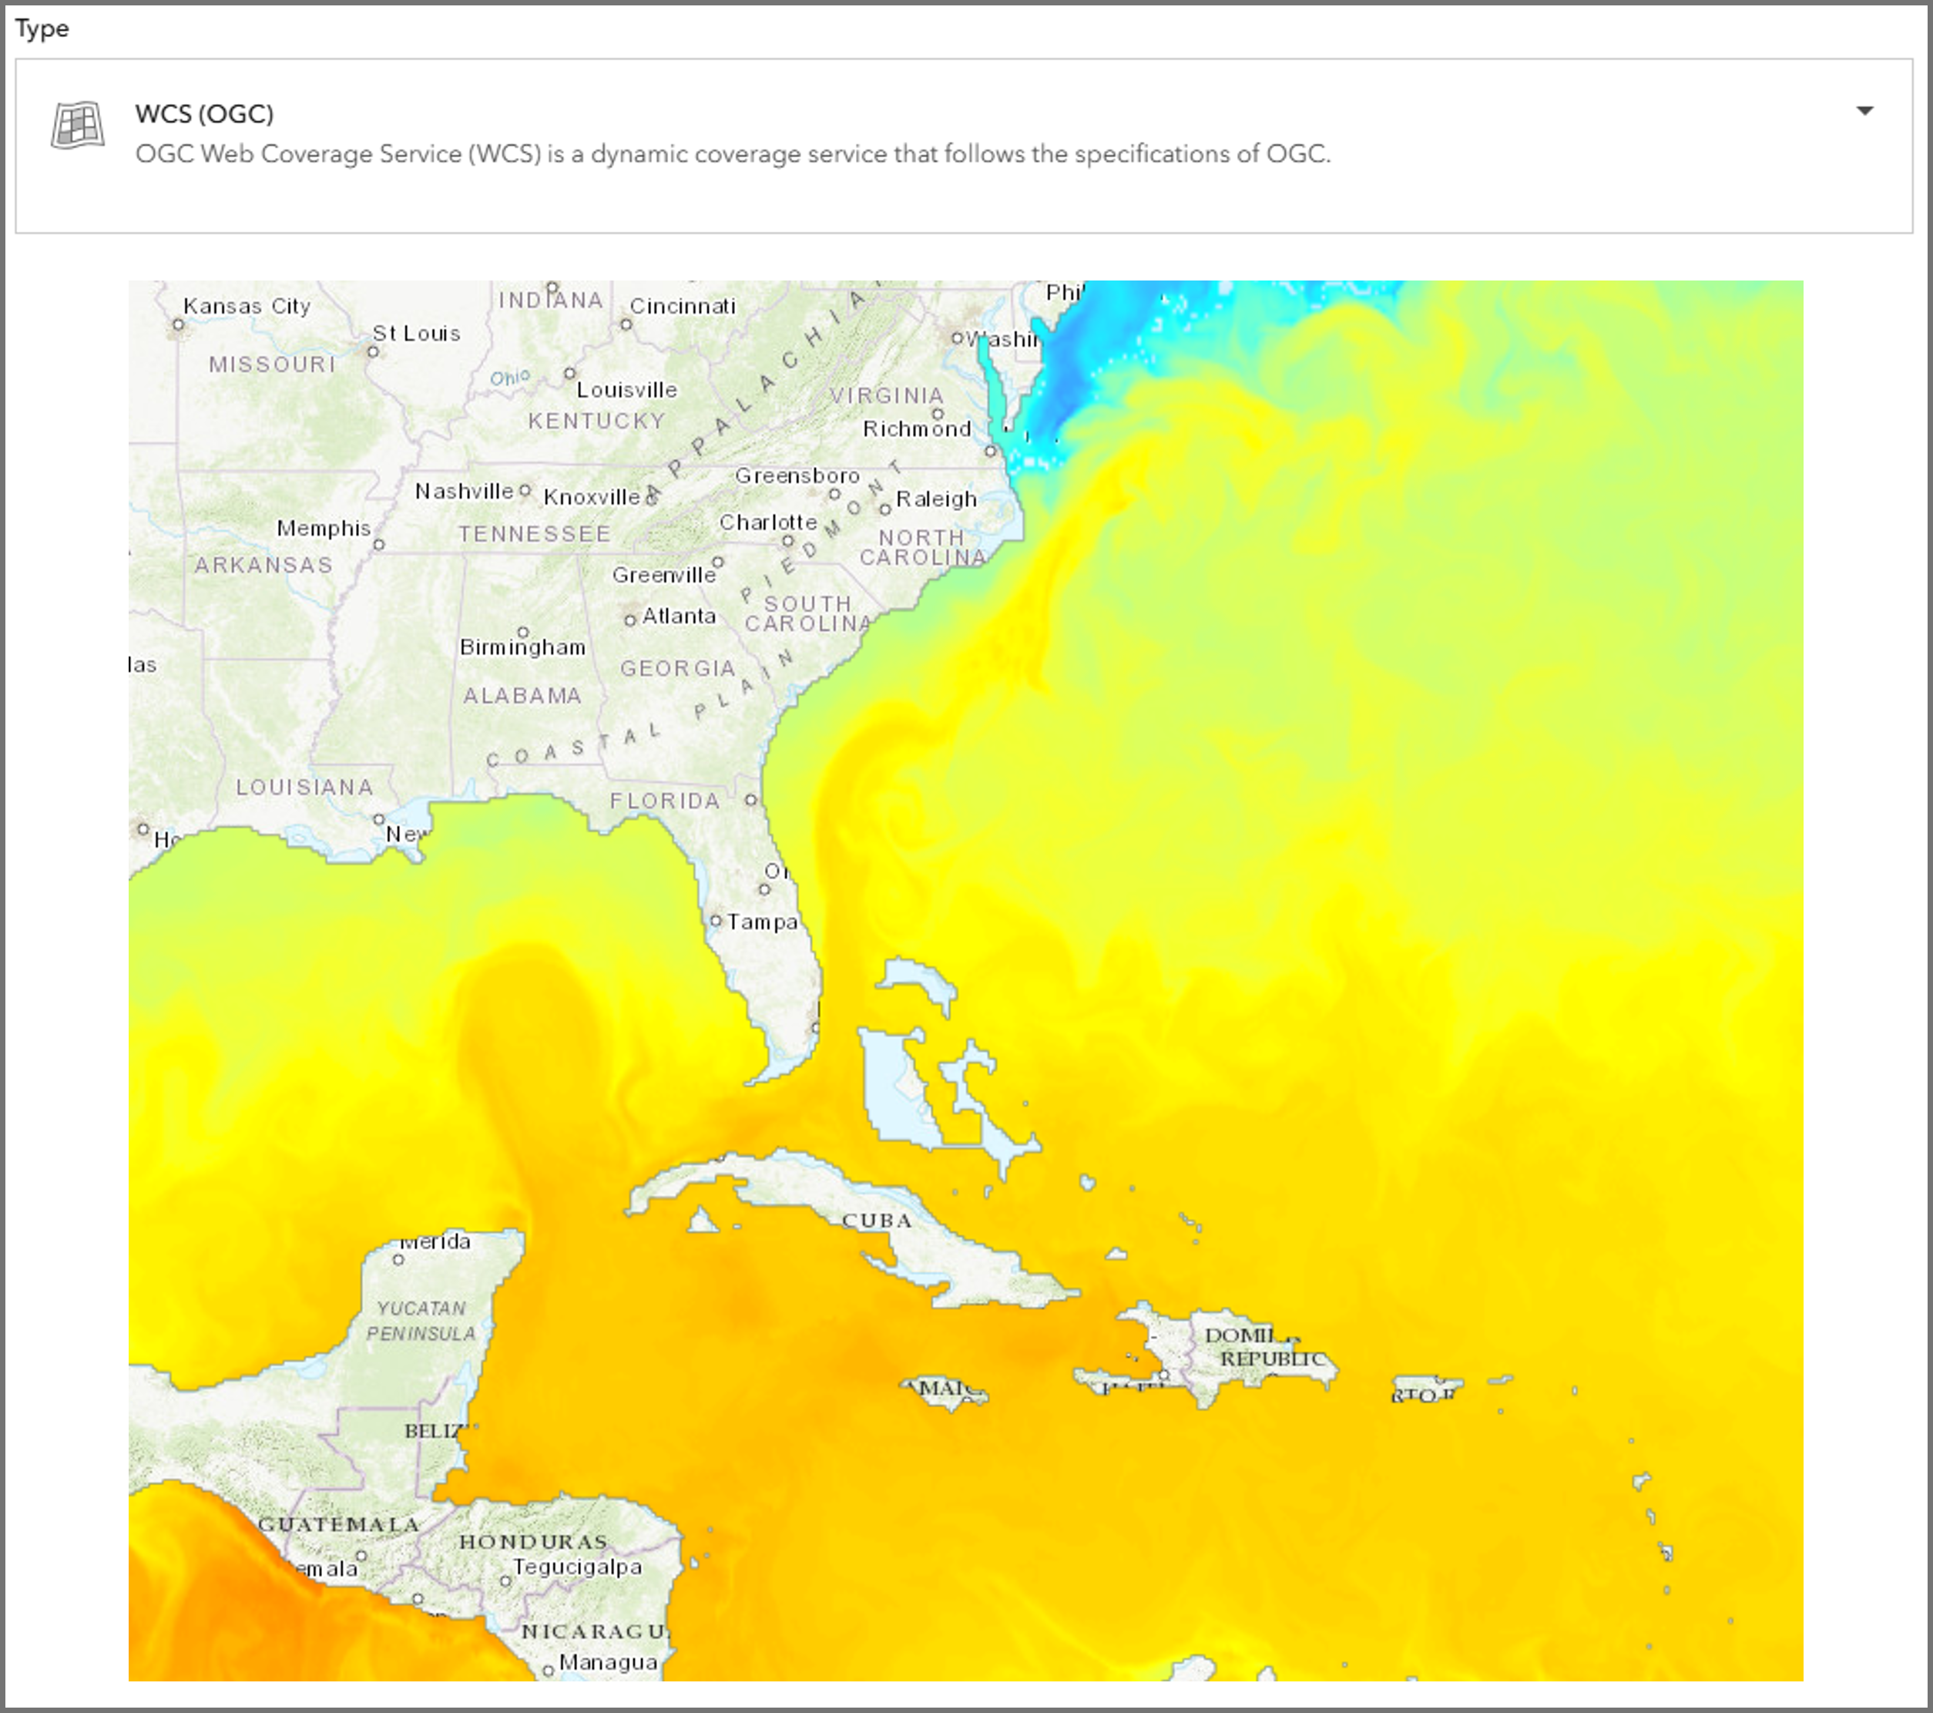Click the Atlanta city marker on the map
Viewport: 1933px width, 1713px height.
point(630,620)
